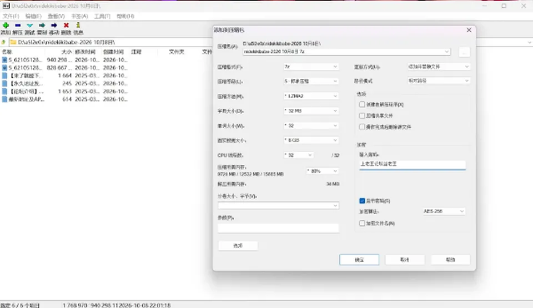Open the memory usage dropdown showing 80%
The height and width of the screenshot is (308, 533).
[322, 171]
